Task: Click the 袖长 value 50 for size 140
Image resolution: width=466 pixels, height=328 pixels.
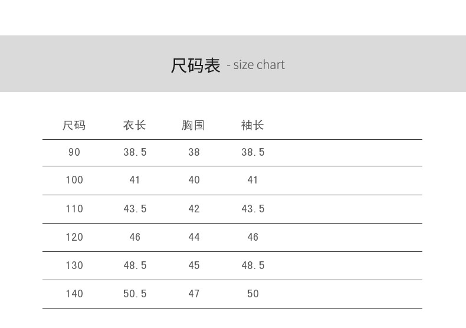Action: click(x=253, y=294)
